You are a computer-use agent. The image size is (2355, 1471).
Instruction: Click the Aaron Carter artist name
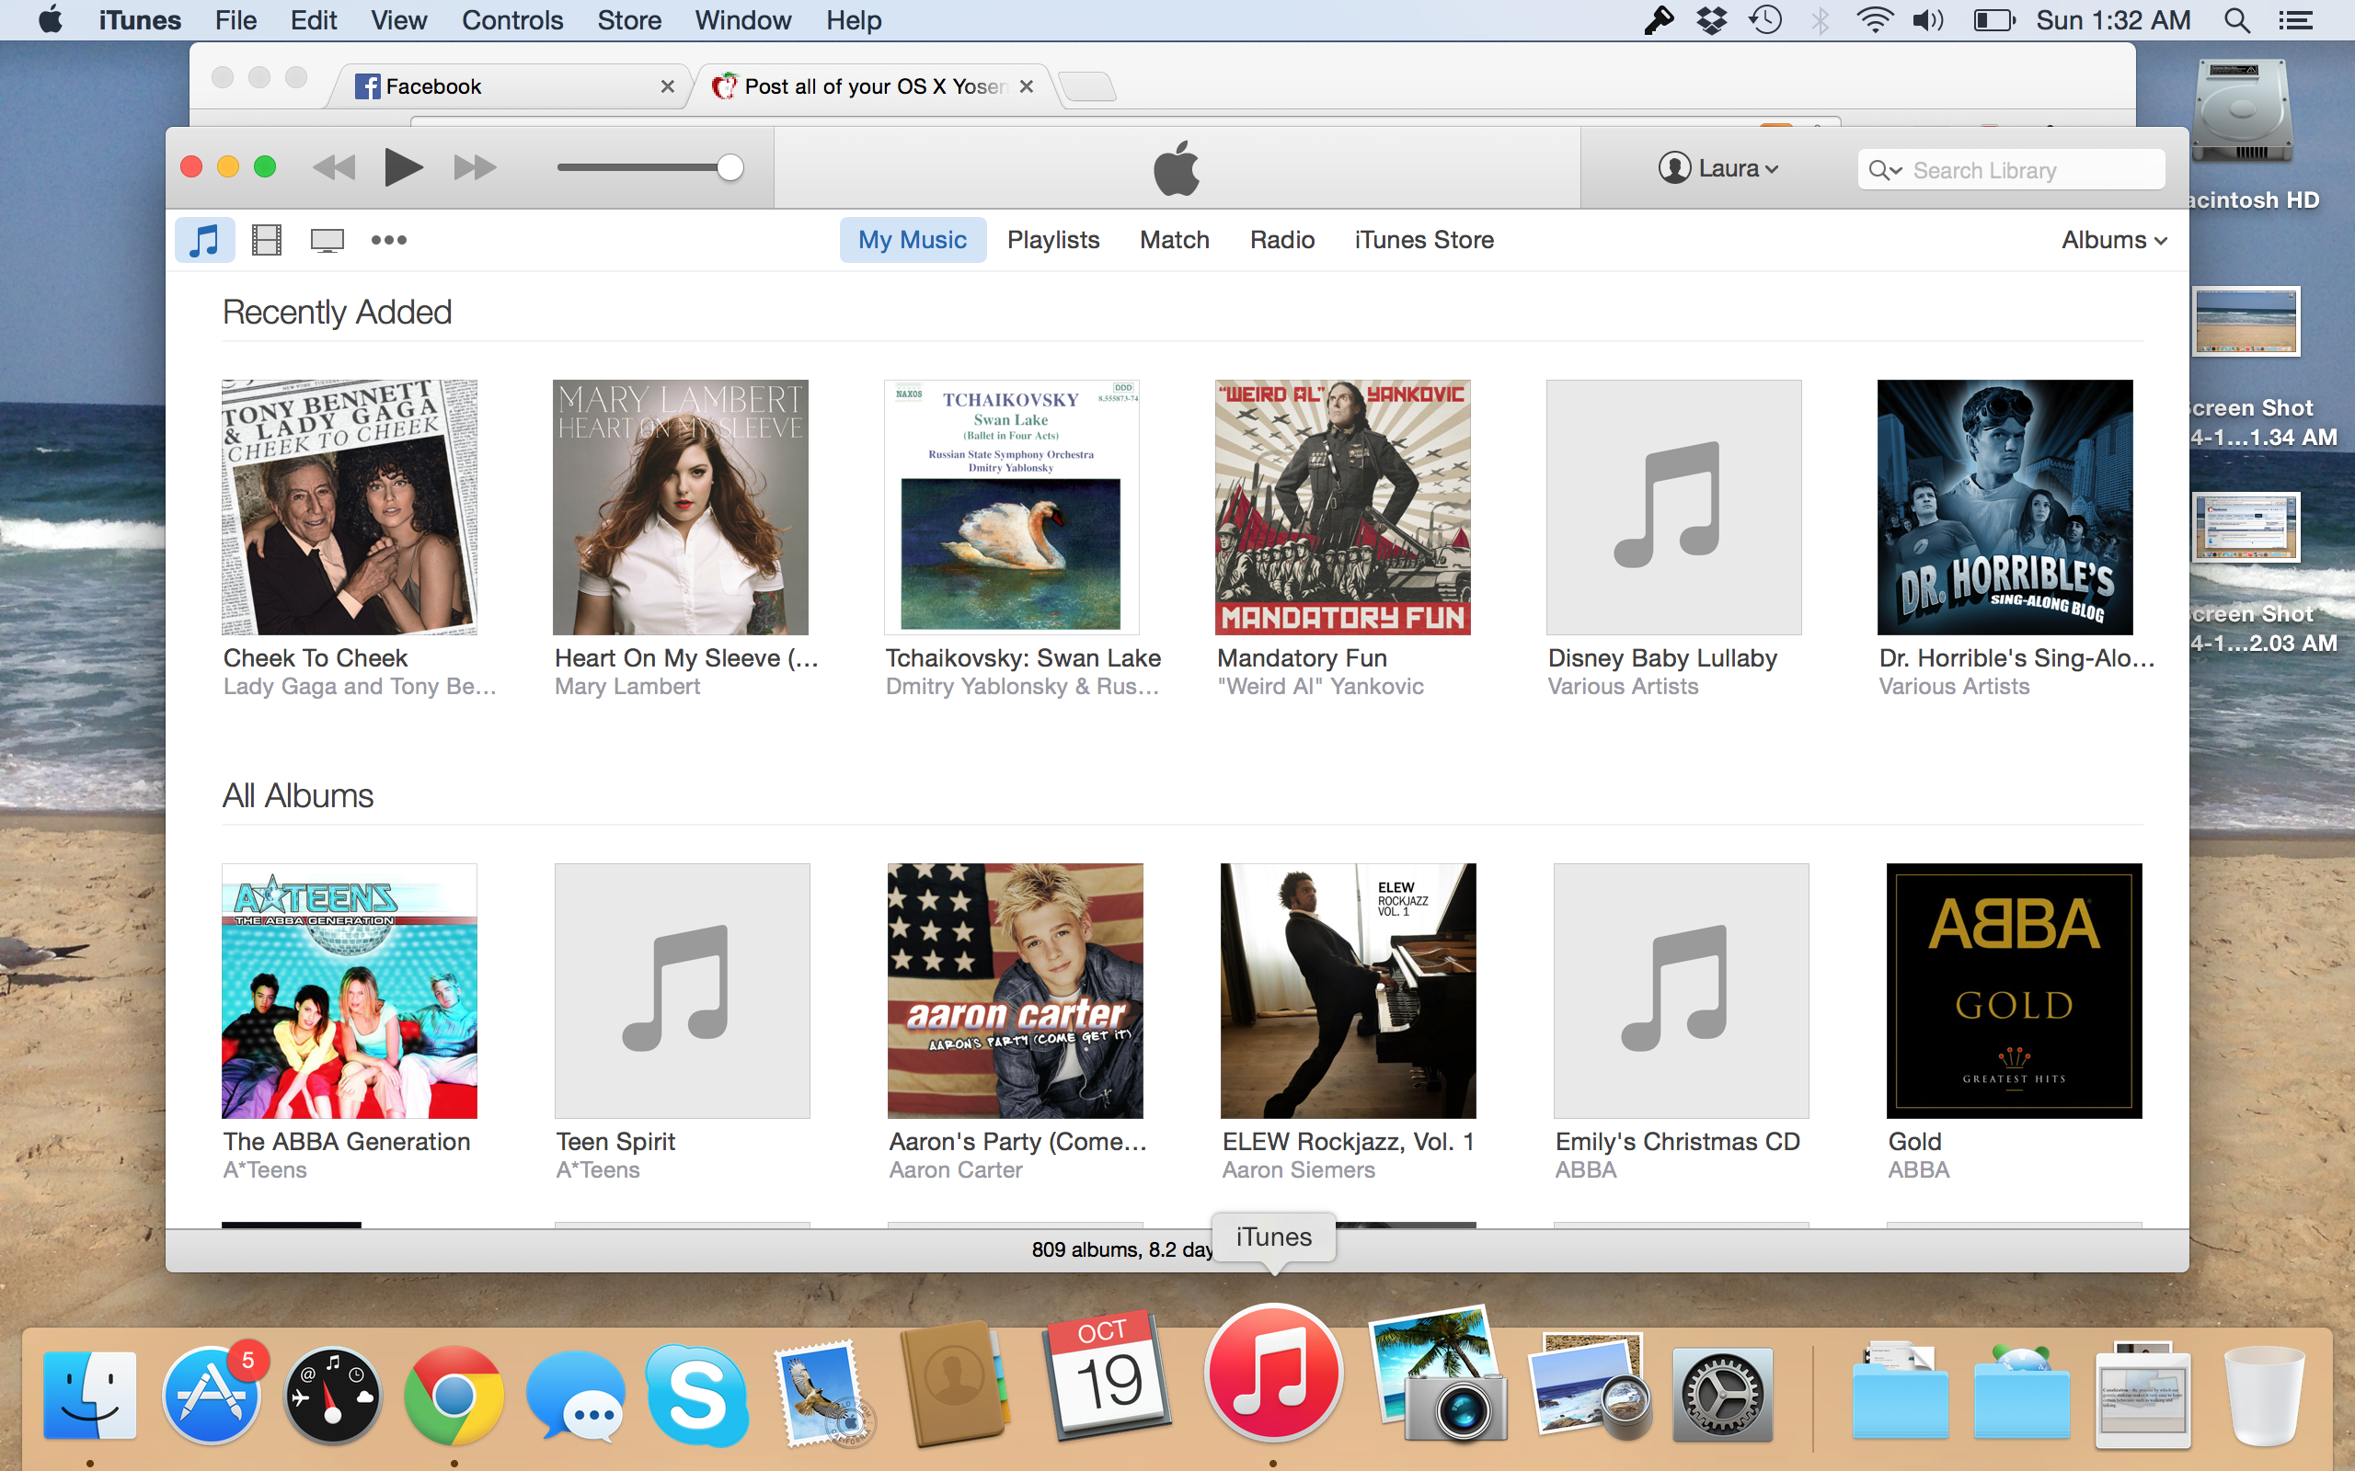956,1169
